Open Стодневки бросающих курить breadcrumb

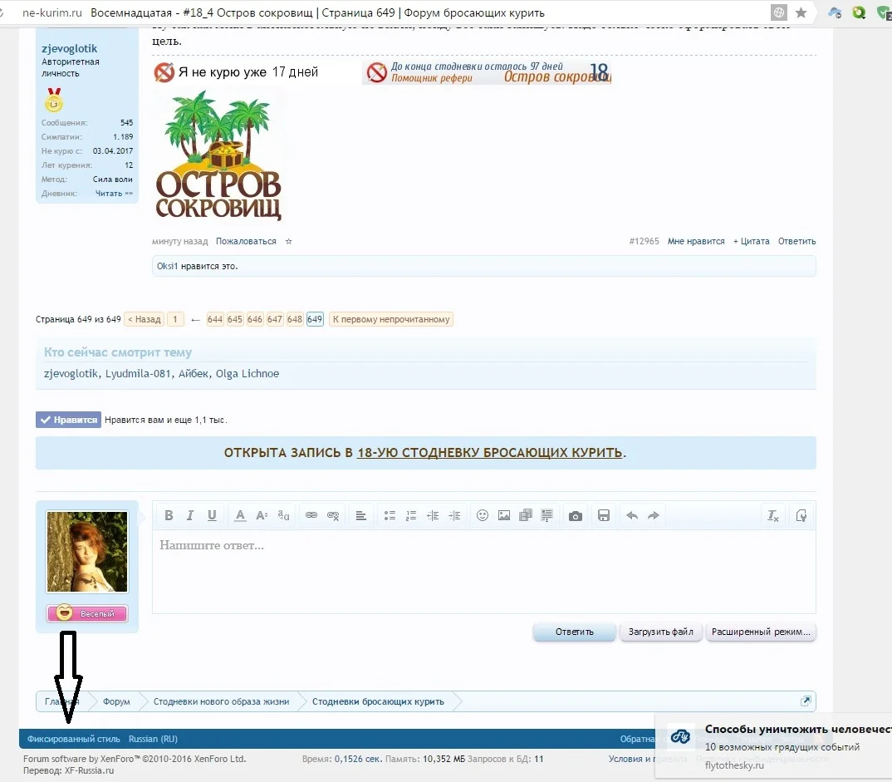[x=378, y=701]
